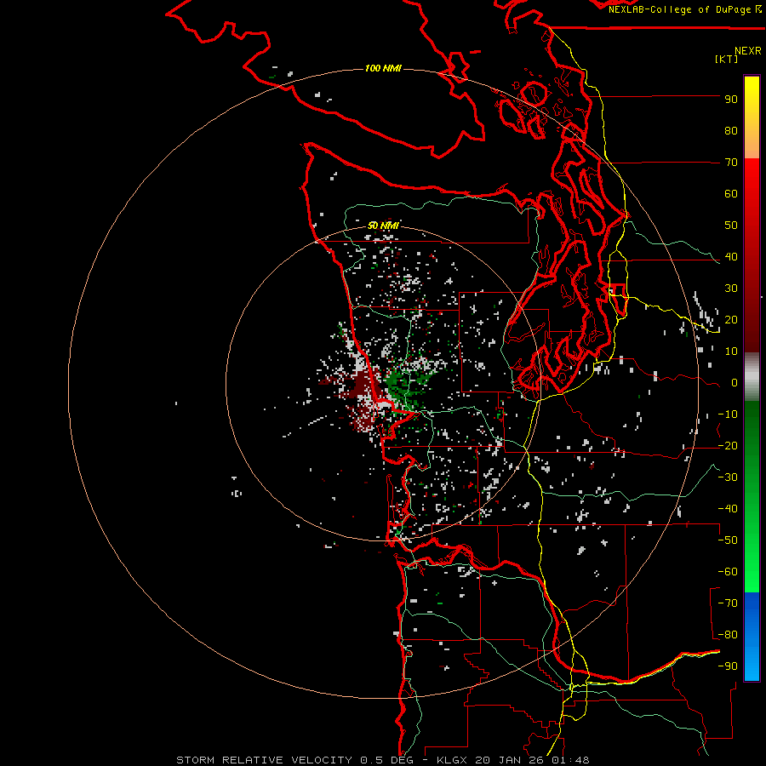Screen dimensions: 766x766
Task: Click the 0 value on velocity scale
Action: pos(735,383)
